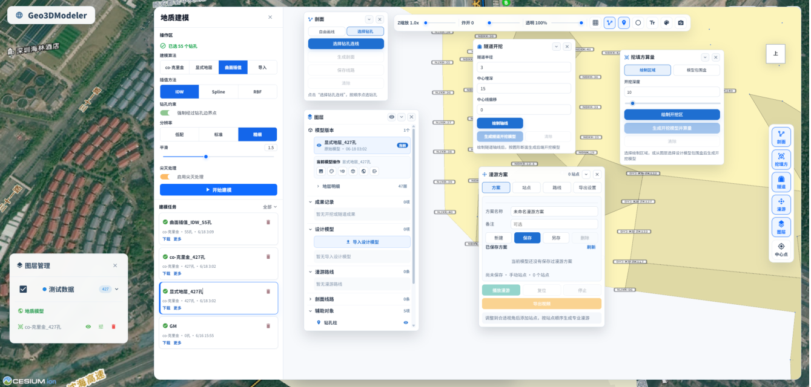Click the 导入设计模型 button
This screenshot has height=387, width=811.
tap(362, 242)
